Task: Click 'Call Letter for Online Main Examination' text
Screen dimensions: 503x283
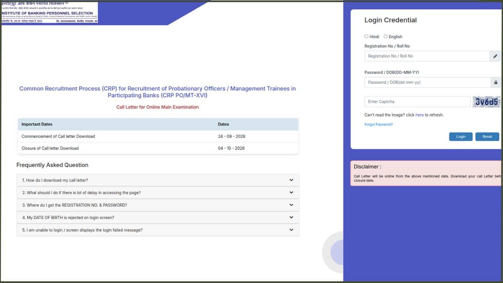Action: tap(158, 107)
